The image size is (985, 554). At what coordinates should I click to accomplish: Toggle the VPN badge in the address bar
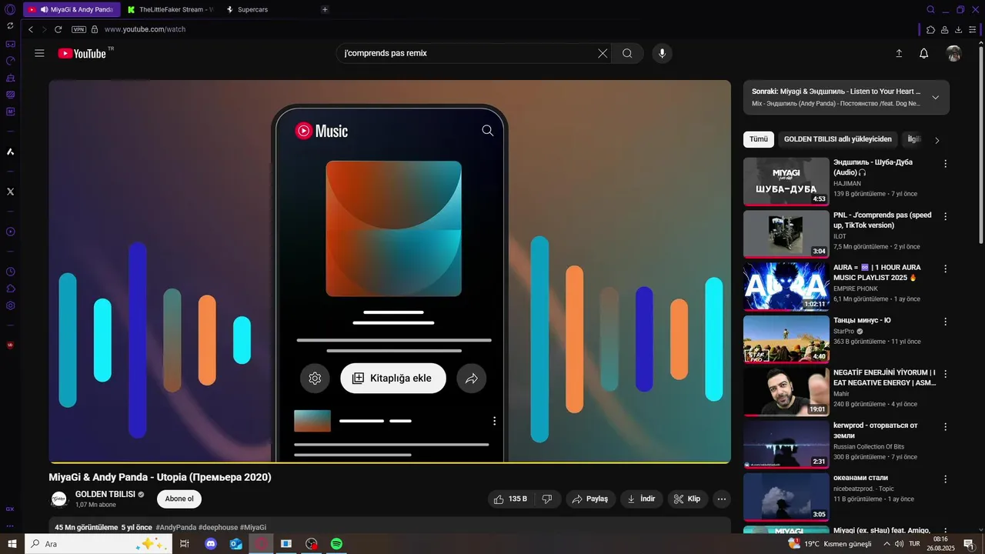pyautogui.click(x=78, y=29)
